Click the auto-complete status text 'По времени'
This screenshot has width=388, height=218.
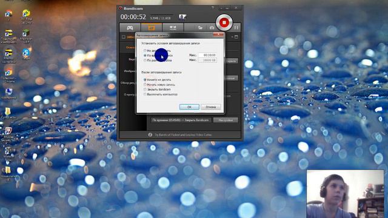[181, 120]
